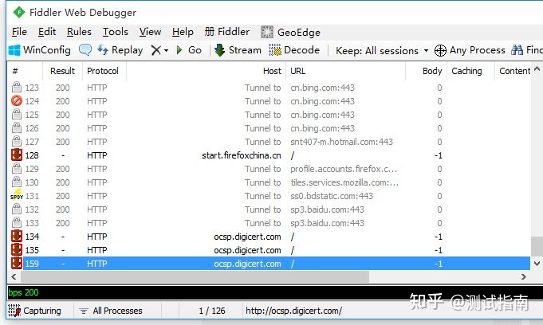The width and height of the screenshot is (543, 325).
Task: Click the left arrow of horizontal scrollbar
Action: (14, 277)
